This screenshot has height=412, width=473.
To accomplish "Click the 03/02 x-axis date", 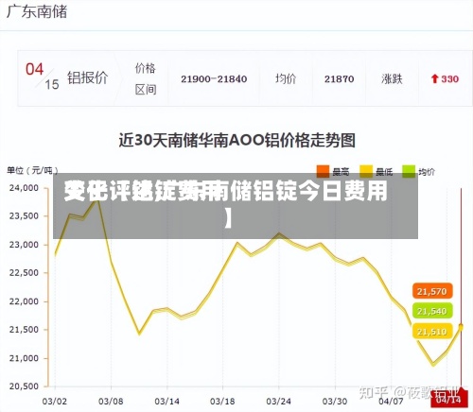I will click(x=55, y=402).
